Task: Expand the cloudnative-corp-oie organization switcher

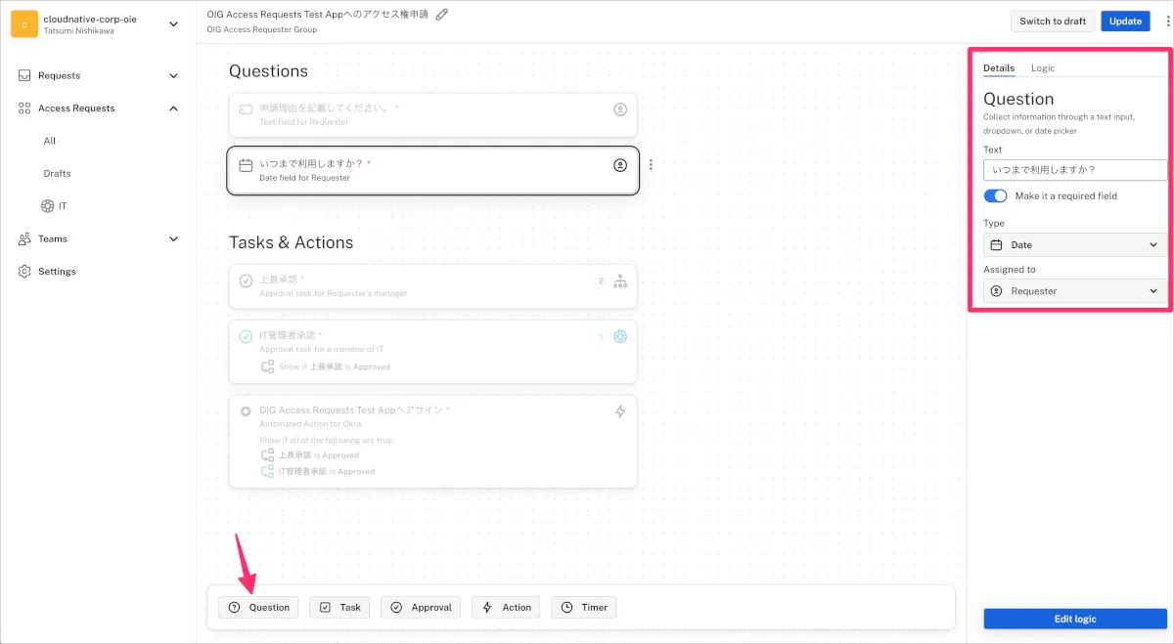Action: tap(174, 24)
